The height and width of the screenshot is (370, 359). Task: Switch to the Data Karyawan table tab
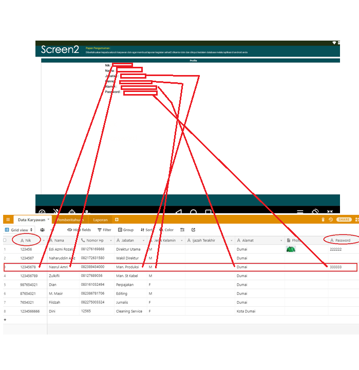pyautogui.click(x=31, y=220)
